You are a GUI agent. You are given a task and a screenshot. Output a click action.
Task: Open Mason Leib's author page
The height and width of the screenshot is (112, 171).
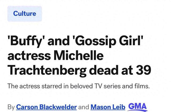tap(108, 107)
